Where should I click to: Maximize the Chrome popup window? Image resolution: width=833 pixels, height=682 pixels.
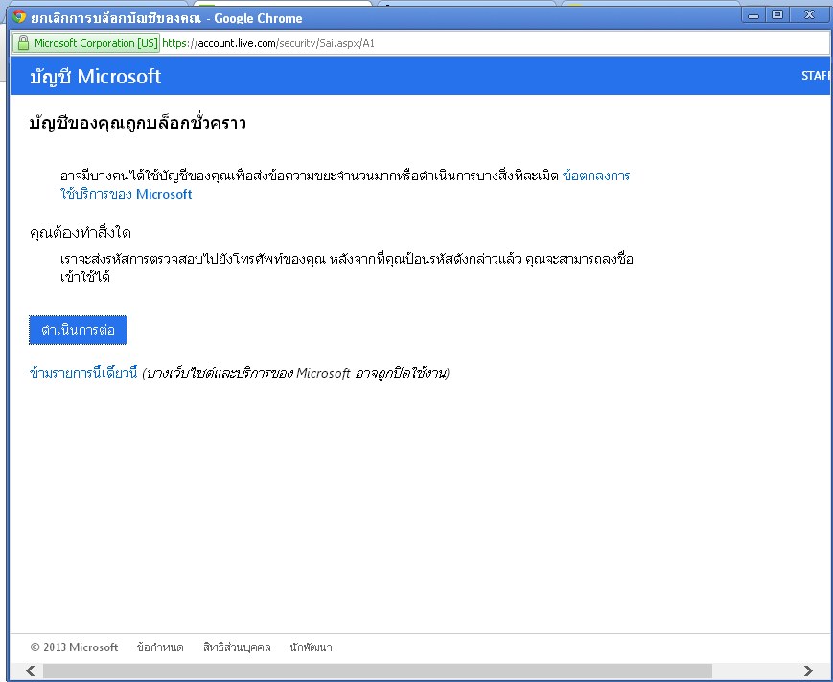coord(777,15)
